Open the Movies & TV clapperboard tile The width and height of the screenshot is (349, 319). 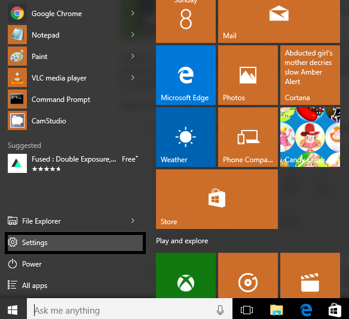pyautogui.click(x=310, y=275)
